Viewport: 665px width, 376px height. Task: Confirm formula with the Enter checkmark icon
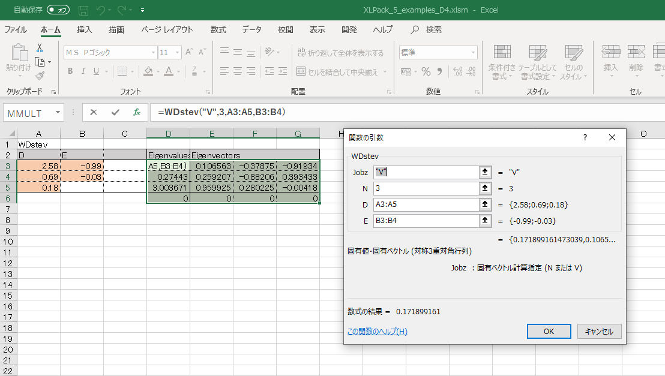point(115,112)
